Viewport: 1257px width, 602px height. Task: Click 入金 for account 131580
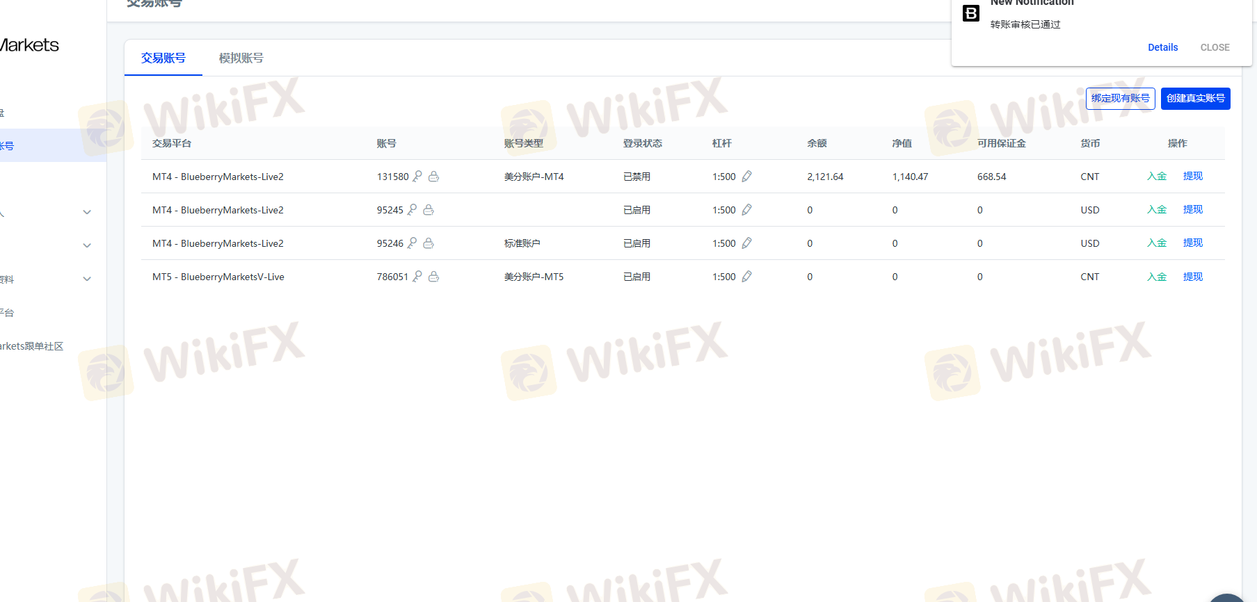[1157, 177]
